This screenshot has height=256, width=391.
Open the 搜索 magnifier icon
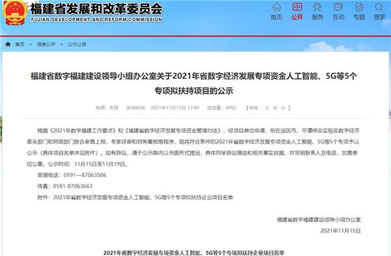[x=379, y=7]
